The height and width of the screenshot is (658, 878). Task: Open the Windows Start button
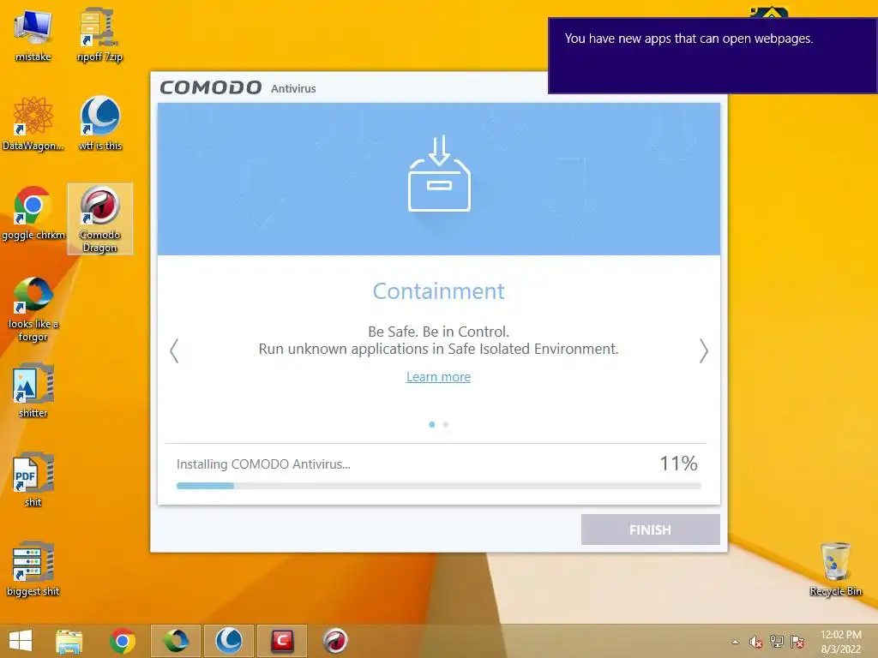[x=21, y=641]
